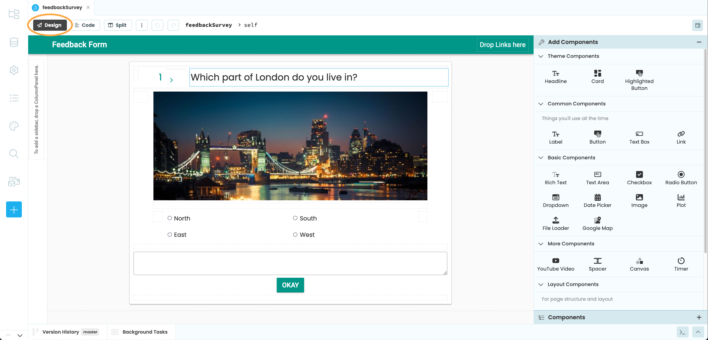The image size is (708, 340).
Task: Select the Timer component icon
Action: point(681,261)
